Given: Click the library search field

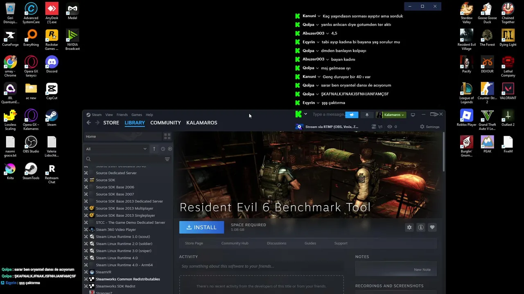Looking at the screenshot, I should 124,159.
